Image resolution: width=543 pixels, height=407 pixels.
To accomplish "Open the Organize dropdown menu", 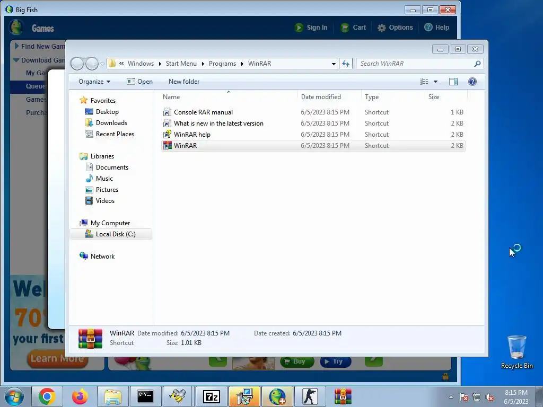I will click(94, 82).
